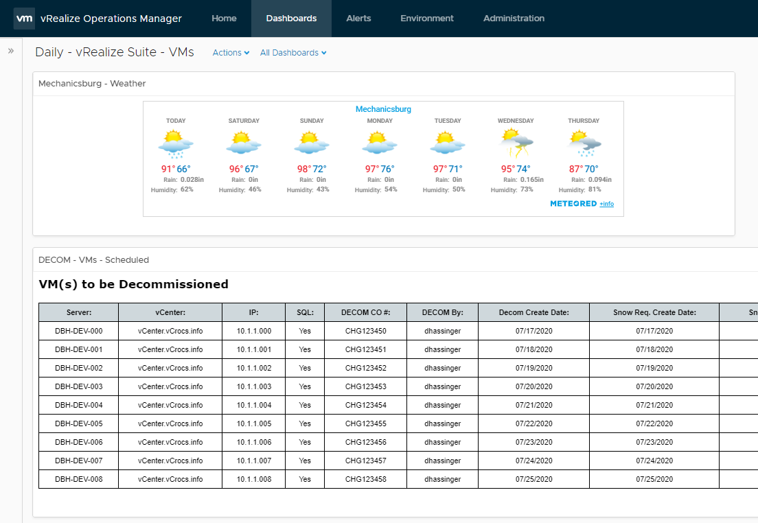
Task: Navigate to the Administration tab
Action: (514, 19)
